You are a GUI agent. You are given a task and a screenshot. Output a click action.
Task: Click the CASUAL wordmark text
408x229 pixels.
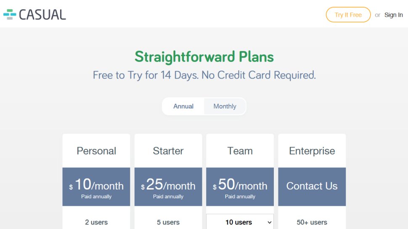(x=42, y=15)
